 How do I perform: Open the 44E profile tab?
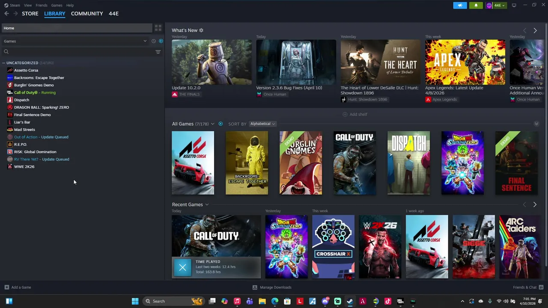click(x=113, y=14)
